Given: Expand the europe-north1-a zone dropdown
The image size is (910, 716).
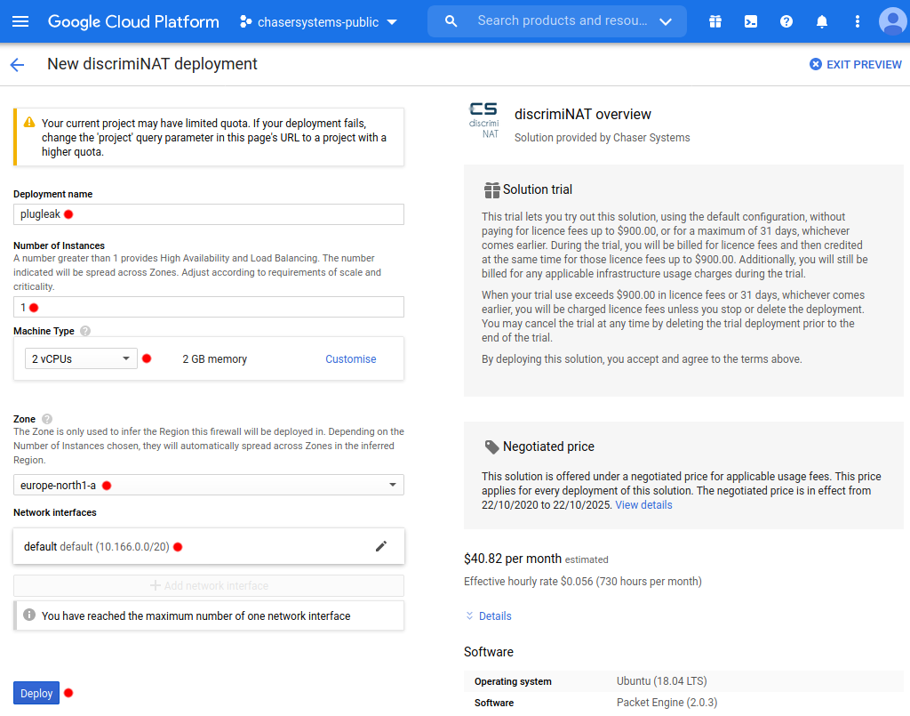Looking at the screenshot, I should pyautogui.click(x=209, y=485).
